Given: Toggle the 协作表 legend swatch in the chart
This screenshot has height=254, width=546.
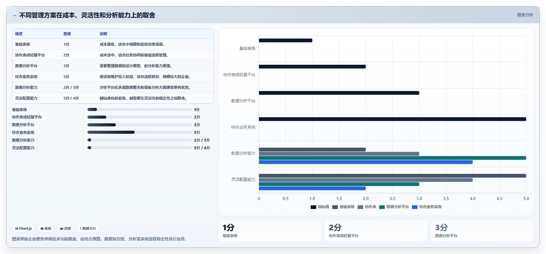Looking at the screenshot, I should tap(360, 207).
